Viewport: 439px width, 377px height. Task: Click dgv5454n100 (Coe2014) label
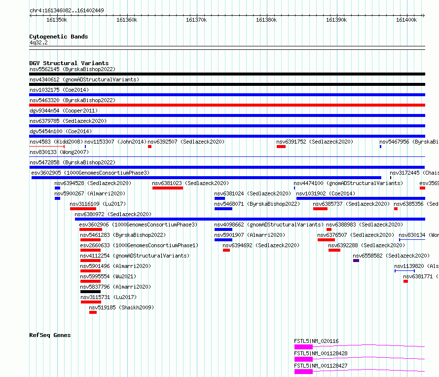pyautogui.click(x=61, y=131)
